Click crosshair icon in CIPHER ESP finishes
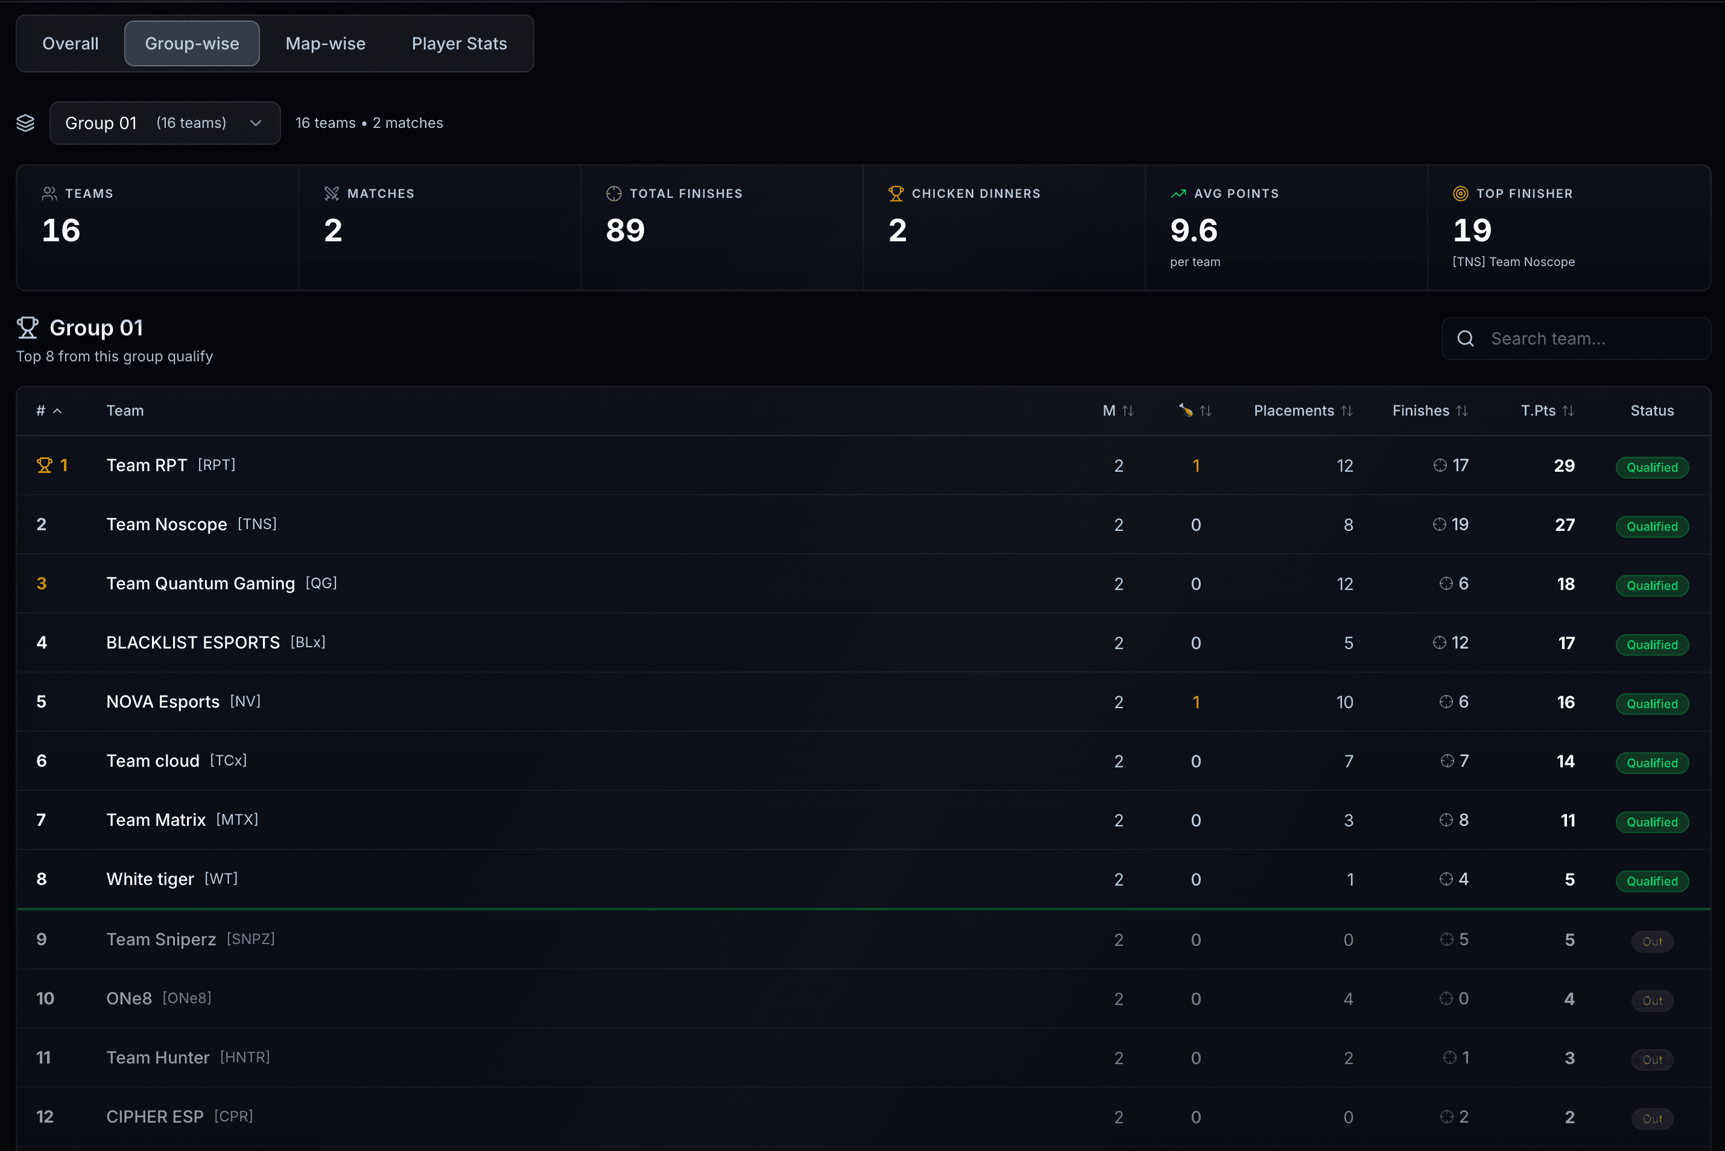Screen dimensions: 1725x1151 pos(1446,1117)
